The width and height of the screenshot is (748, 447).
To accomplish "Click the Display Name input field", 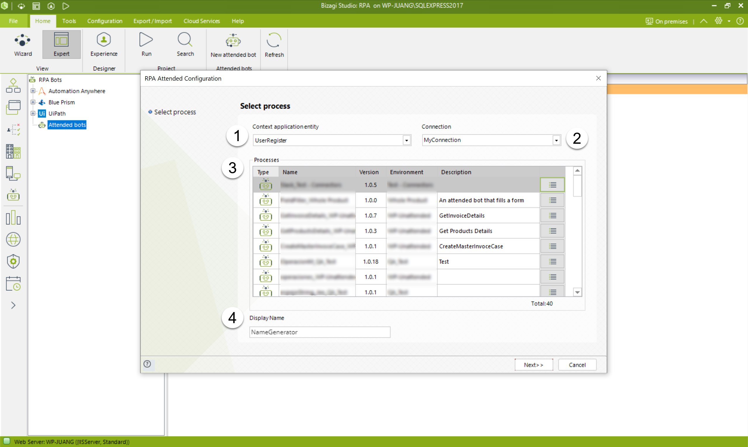I will click(x=320, y=332).
